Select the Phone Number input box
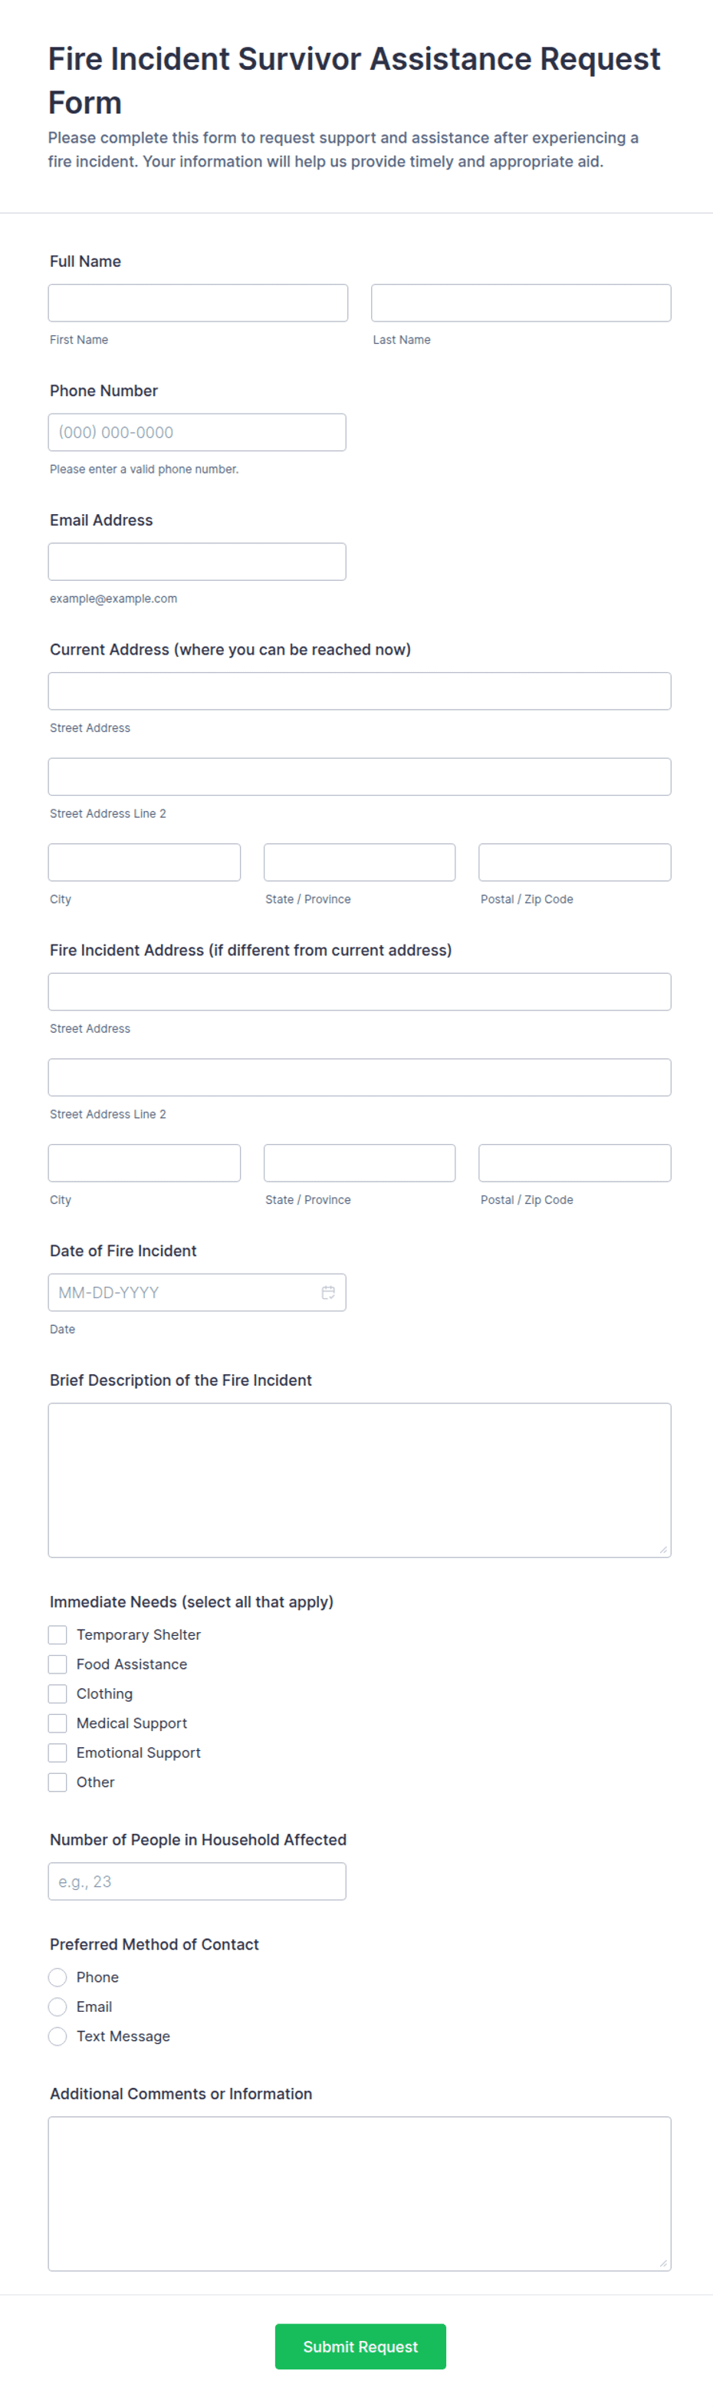The height and width of the screenshot is (2407, 713). point(197,433)
